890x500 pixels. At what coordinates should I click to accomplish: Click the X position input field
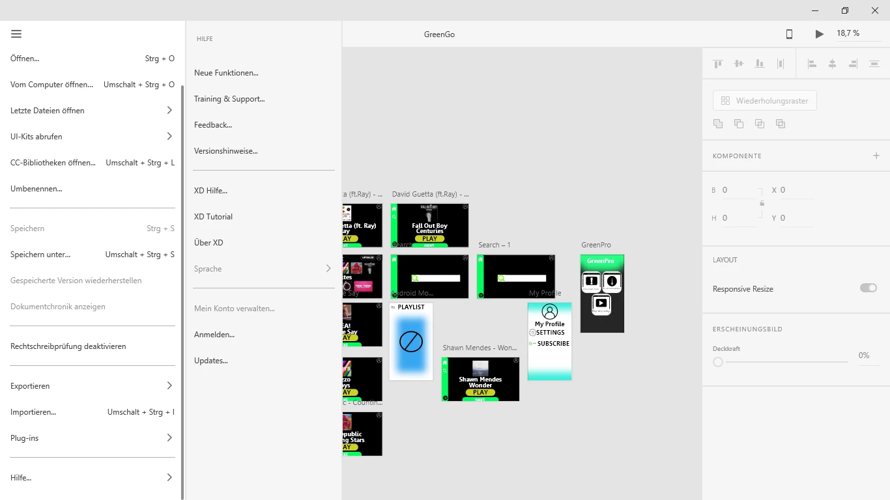click(x=796, y=190)
